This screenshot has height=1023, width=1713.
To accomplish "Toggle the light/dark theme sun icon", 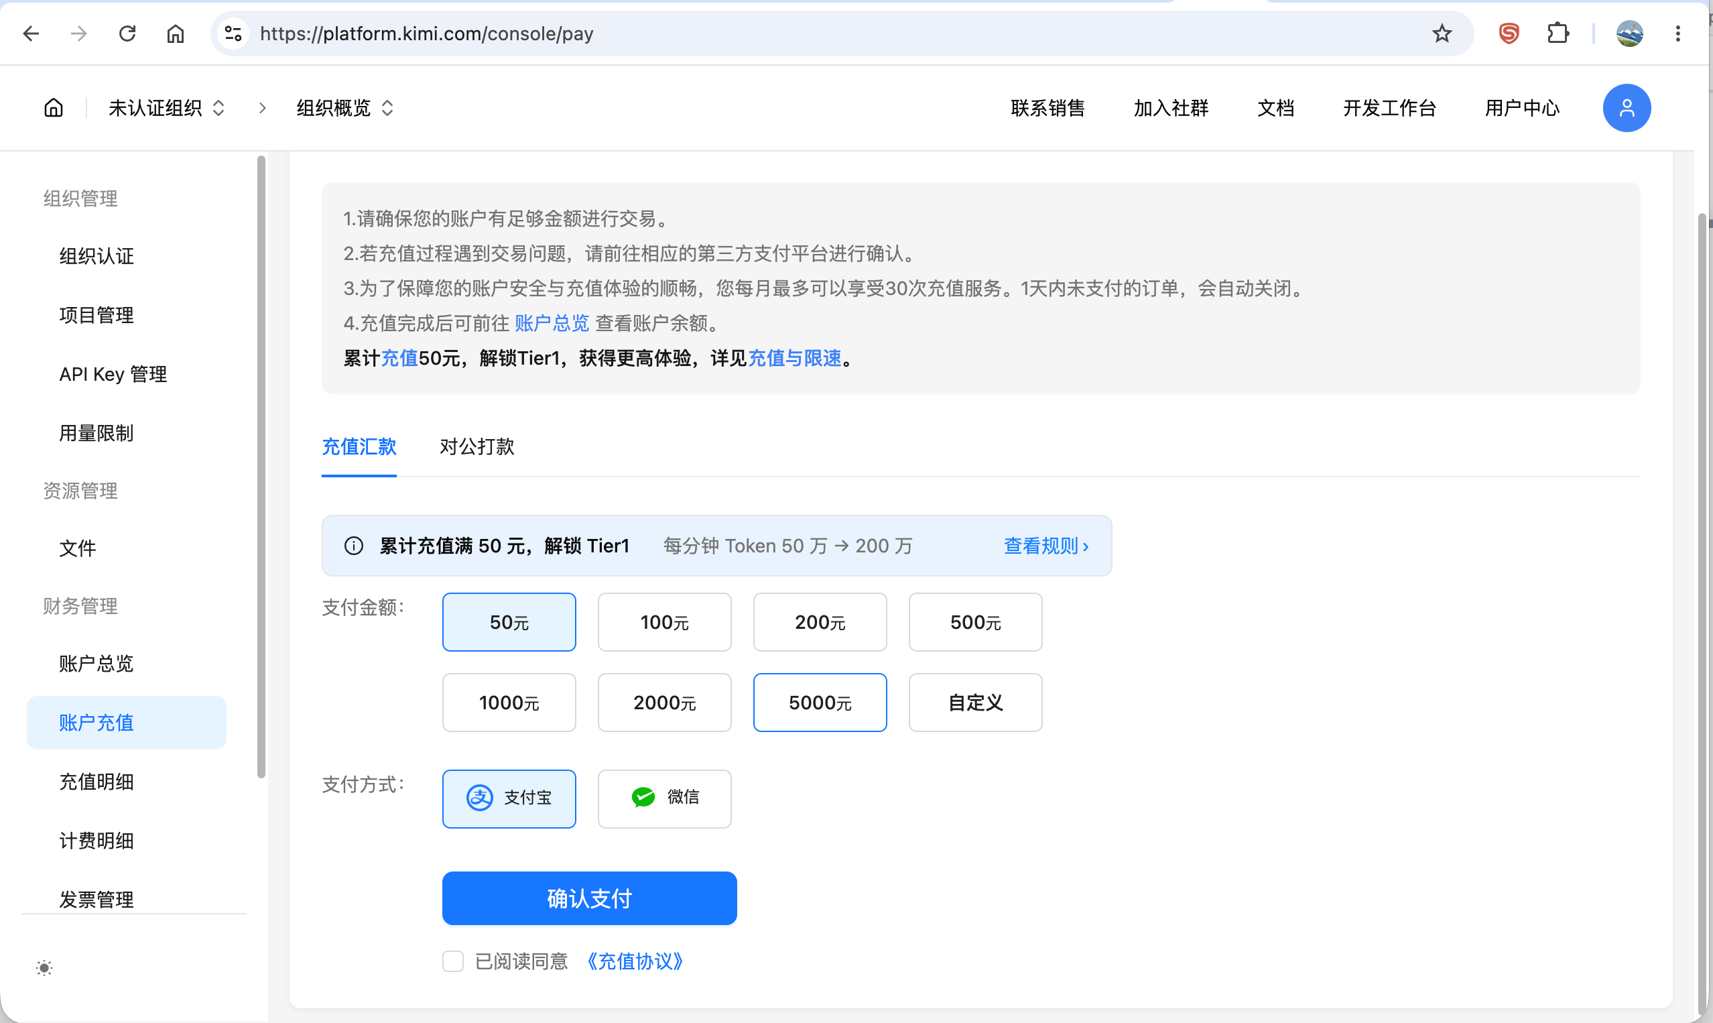I will [x=44, y=968].
